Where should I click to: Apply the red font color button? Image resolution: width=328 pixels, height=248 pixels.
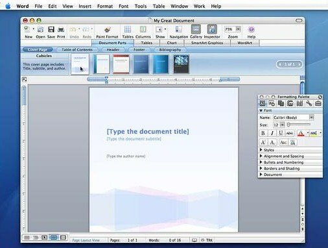[301, 133]
